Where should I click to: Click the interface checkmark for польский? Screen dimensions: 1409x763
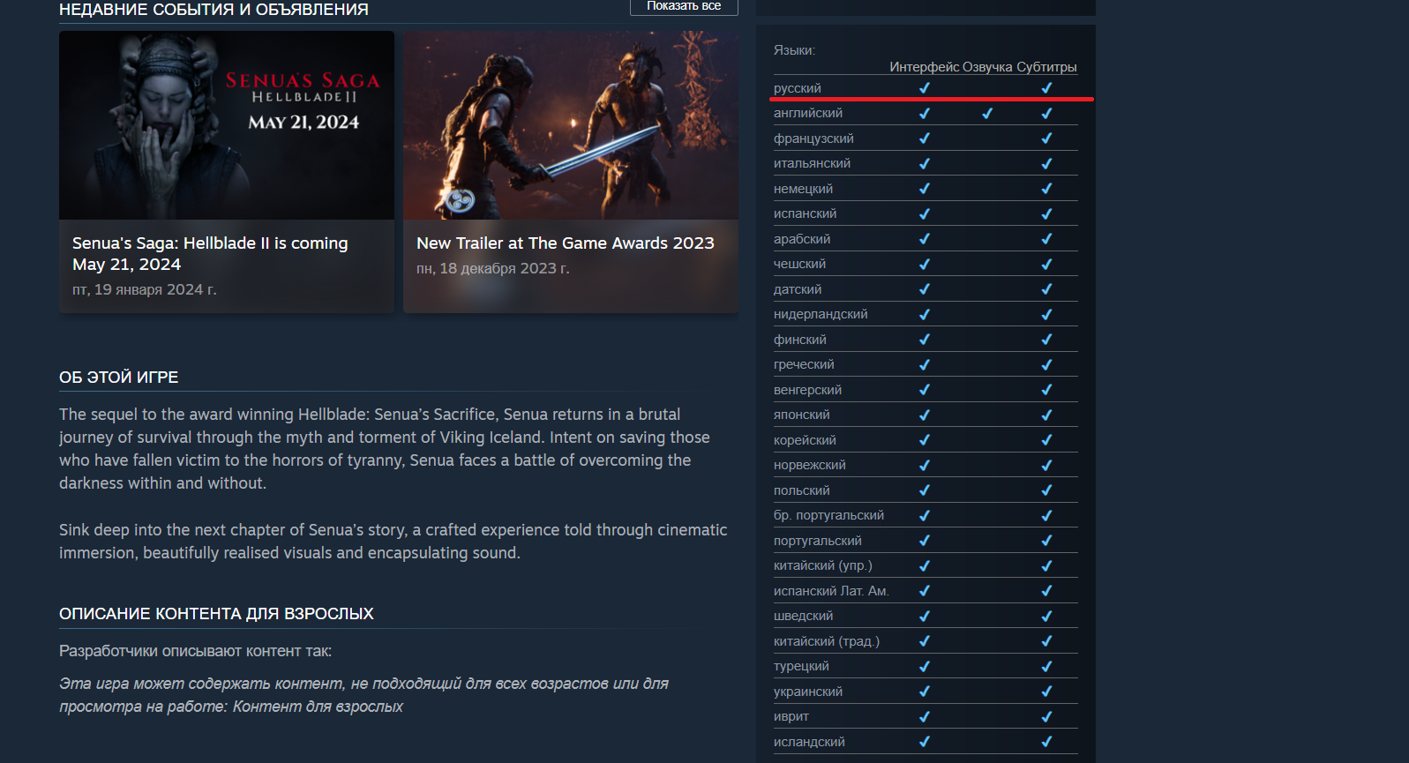pyautogui.click(x=925, y=490)
